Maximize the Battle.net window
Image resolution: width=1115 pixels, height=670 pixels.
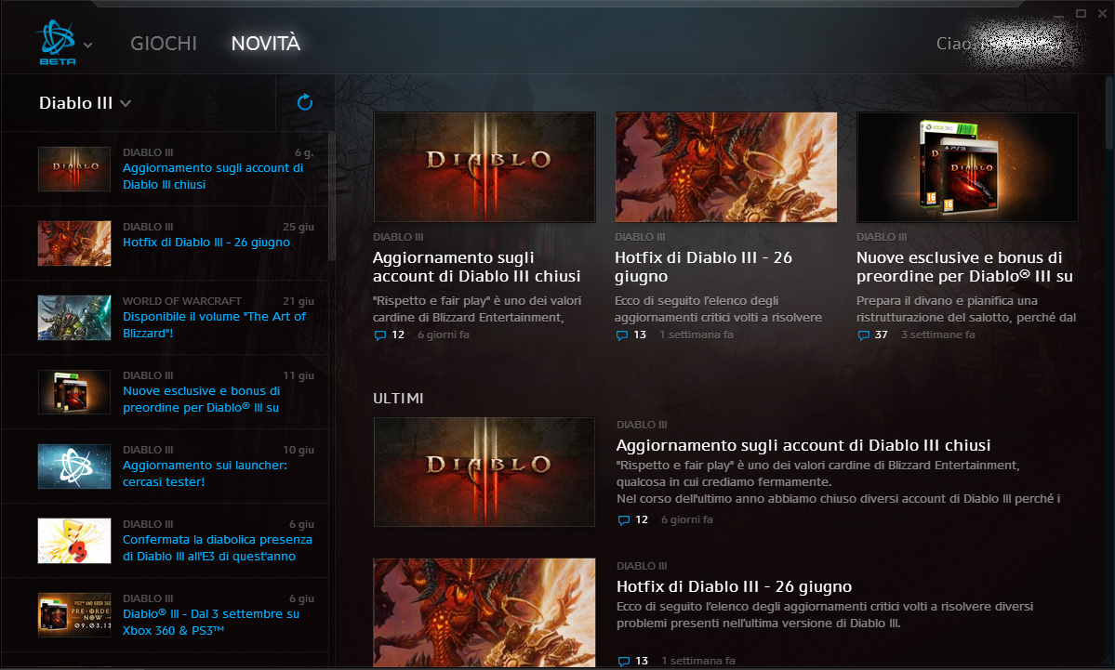click(x=1081, y=13)
